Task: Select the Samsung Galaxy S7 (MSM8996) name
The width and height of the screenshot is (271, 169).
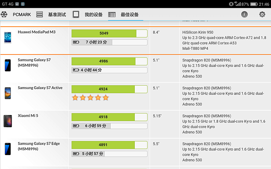Action: (x=34, y=62)
